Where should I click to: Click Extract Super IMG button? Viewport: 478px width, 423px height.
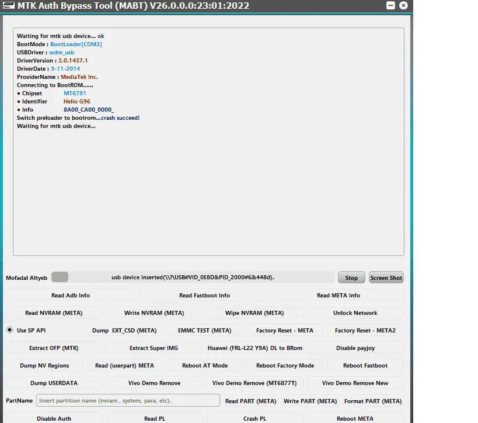pyautogui.click(x=153, y=348)
